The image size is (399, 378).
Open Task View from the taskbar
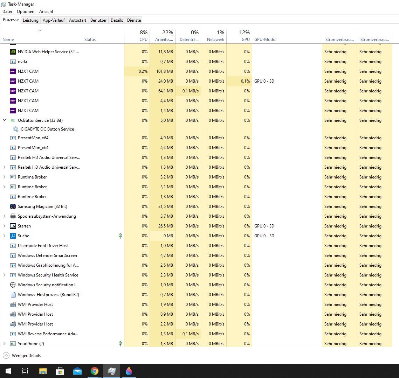(x=25, y=371)
